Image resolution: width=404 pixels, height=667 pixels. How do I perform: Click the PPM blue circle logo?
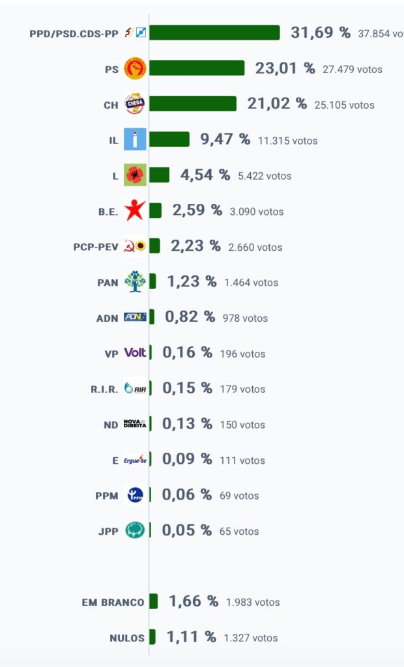[135, 495]
